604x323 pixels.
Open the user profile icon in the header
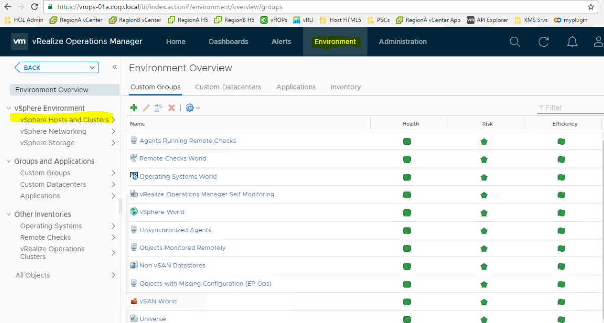click(x=598, y=41)
